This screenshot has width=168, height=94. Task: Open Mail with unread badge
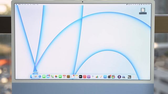click(48, 77)
